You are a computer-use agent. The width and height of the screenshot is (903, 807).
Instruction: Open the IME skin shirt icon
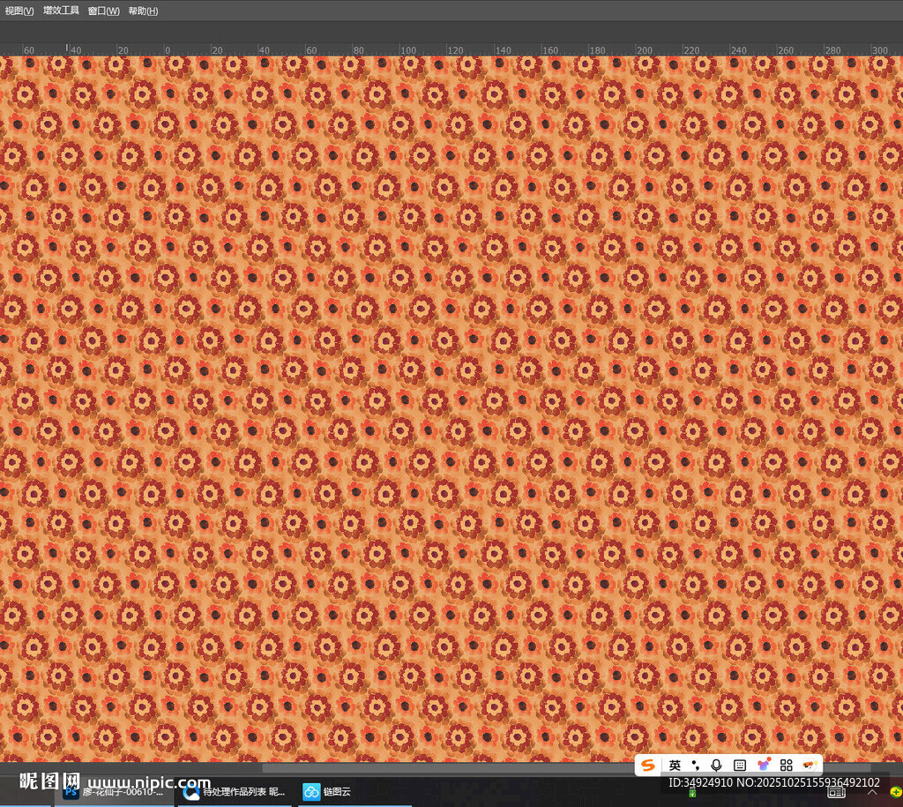click(764, 765)
